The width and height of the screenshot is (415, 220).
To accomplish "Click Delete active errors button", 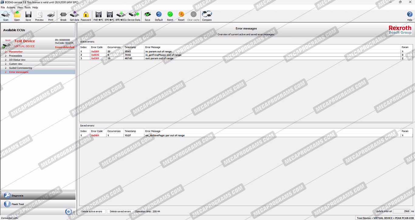I will pyautogui.click(x=92, y=211).
